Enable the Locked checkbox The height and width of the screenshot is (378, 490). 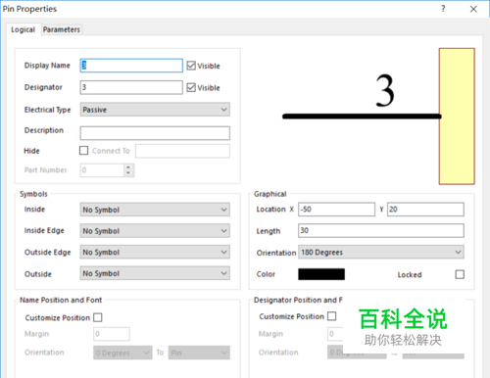(x=460, y=274)
